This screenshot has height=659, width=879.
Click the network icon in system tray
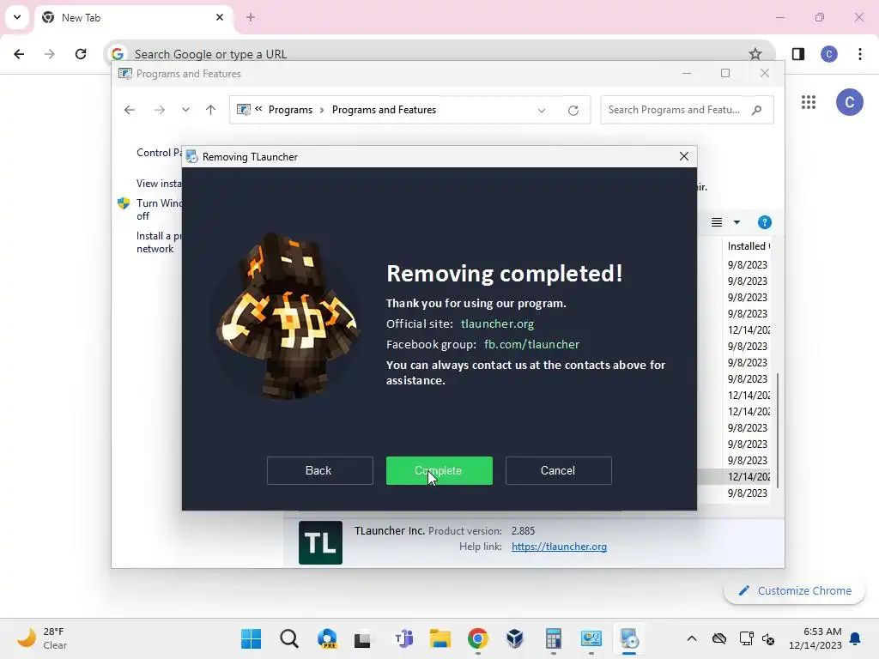tap(746, 638)
